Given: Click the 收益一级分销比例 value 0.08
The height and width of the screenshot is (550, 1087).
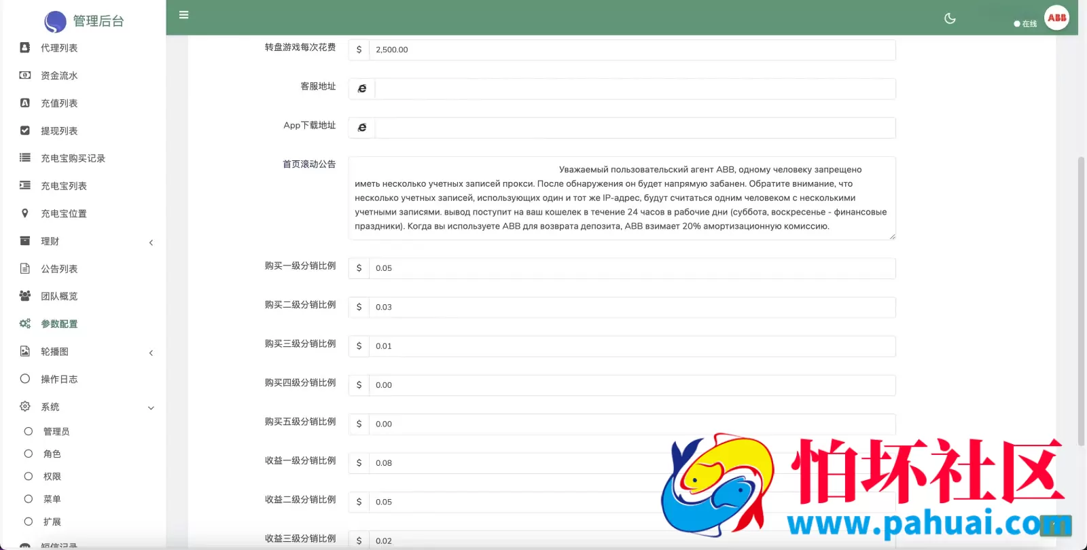Looking at the screenshot, I should click(x=384, y=463).
